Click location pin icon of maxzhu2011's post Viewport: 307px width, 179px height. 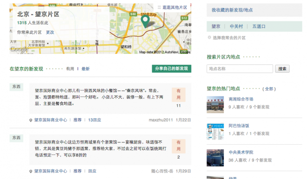pyautogui.click(x=31, y=120)
